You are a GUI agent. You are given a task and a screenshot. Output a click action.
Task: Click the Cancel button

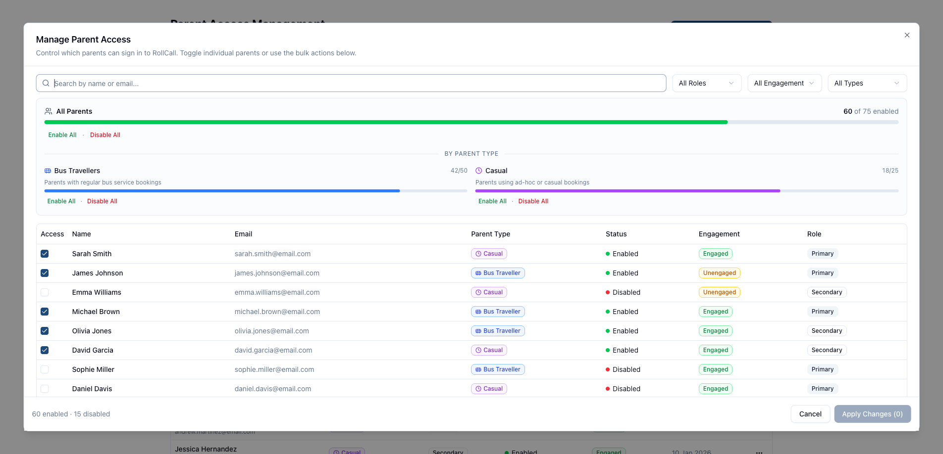coord(810,414)
